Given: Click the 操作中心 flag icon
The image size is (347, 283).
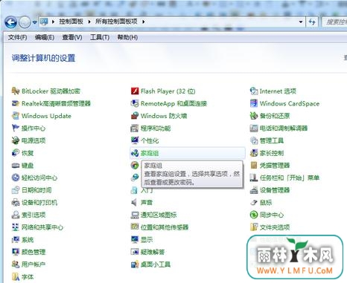Looking at the screenshot, I should 16,129.
